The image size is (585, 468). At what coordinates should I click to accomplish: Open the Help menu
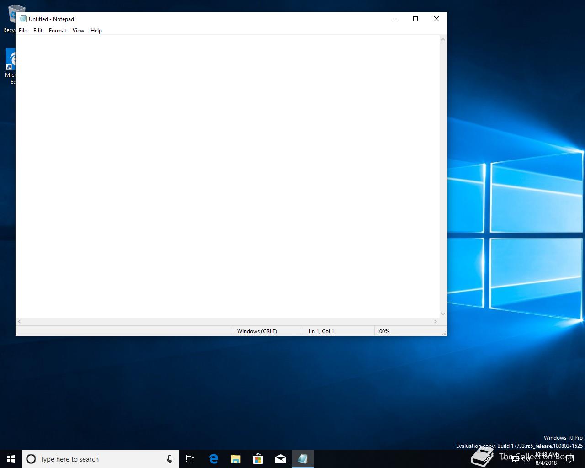tap(96, 31)
